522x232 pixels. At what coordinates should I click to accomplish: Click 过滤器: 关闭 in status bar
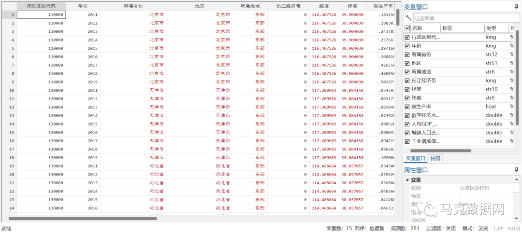pos(441,228)
